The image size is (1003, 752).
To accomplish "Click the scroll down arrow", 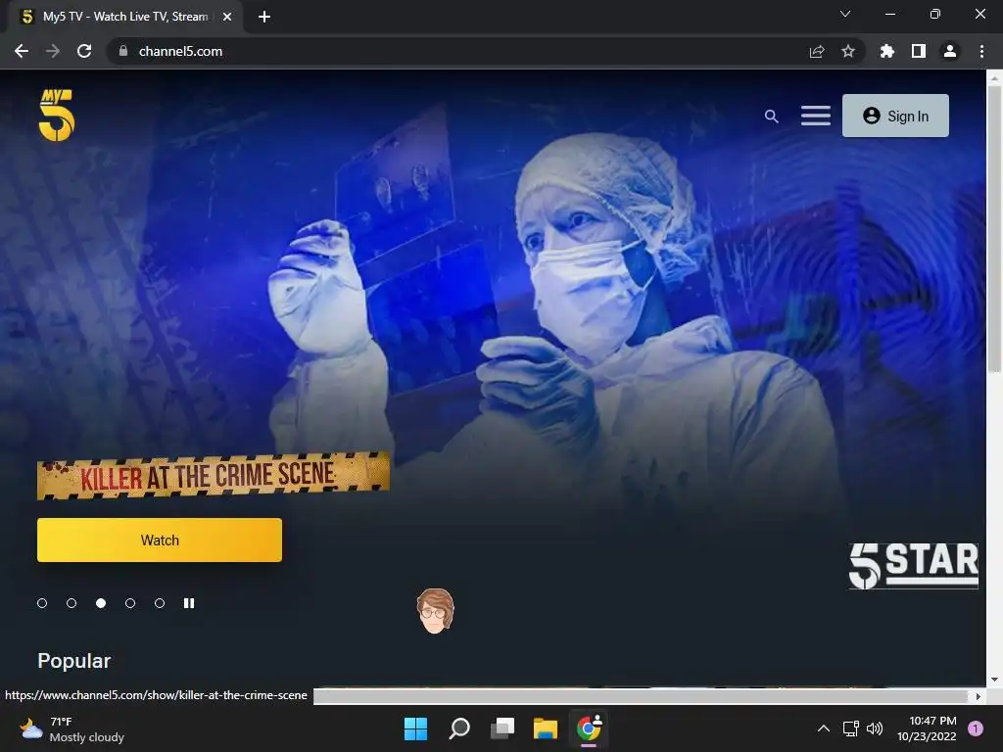I will 994,680.
